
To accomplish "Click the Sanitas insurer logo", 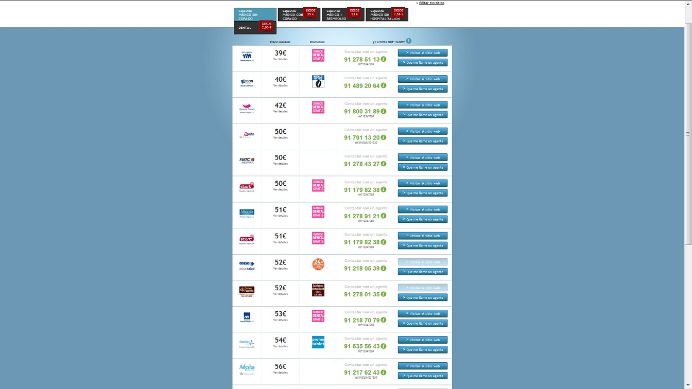I will [247, 343].
